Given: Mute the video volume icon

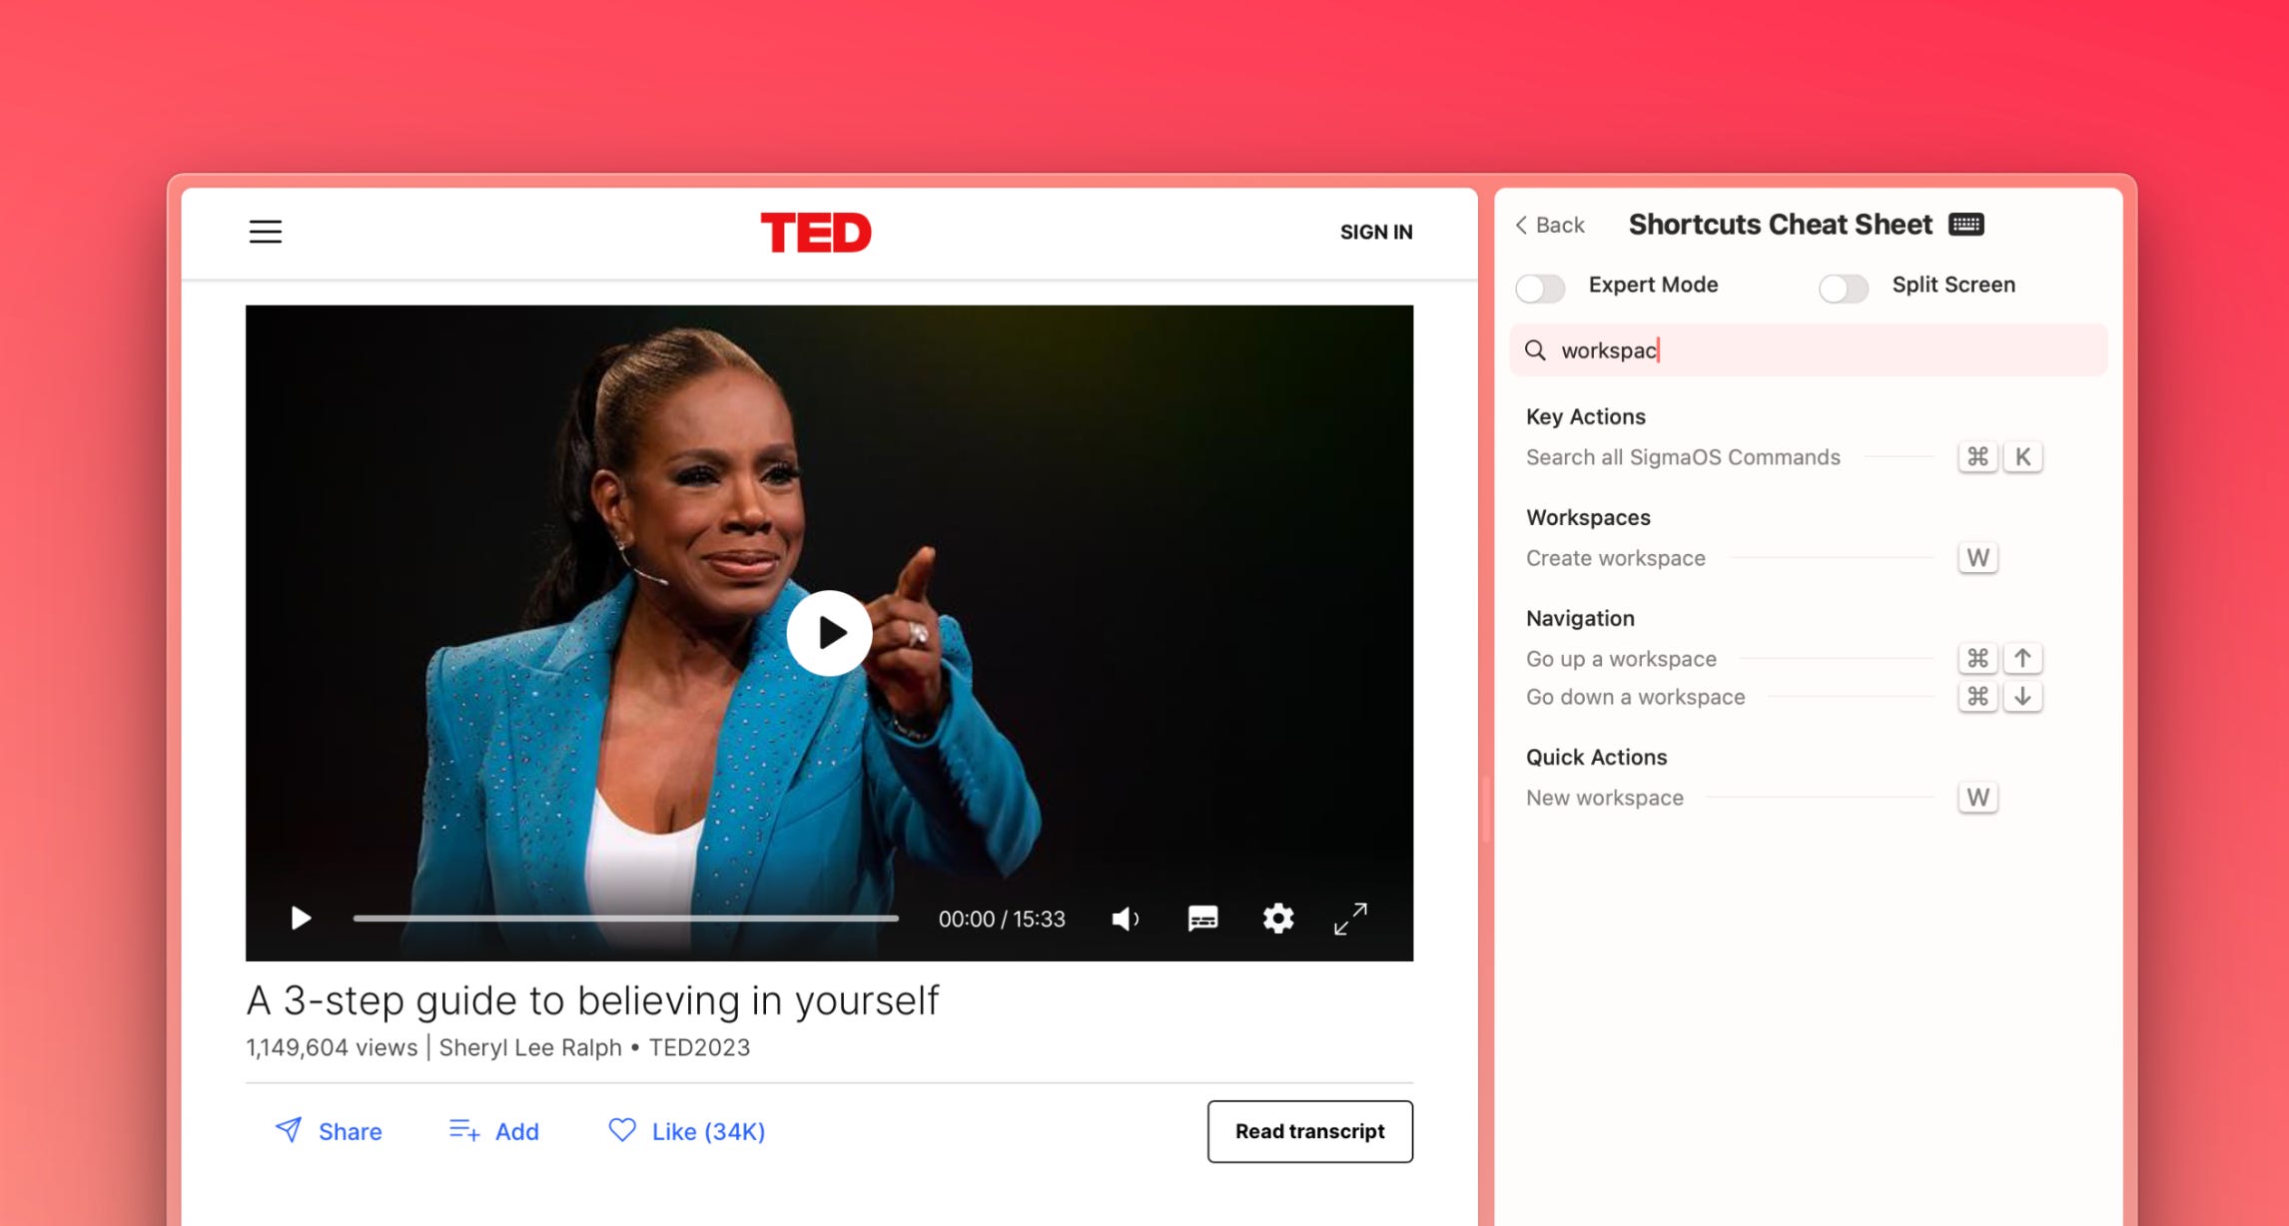Looking at the screenshot, I should click(1125, 919).
